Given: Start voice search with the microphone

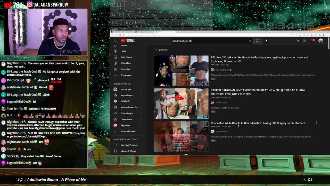Looking at the screenshot, I should pos(266,41).
